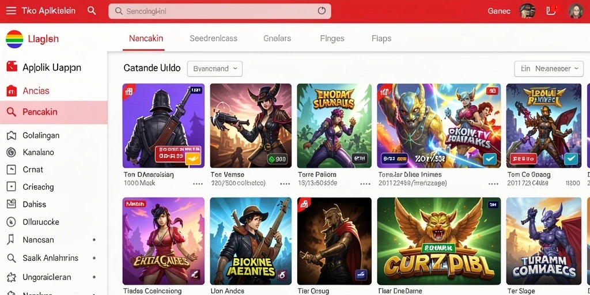Click the Tom Co Gpaog title
This screenshot has width=590, height=295.
[529, 175]
